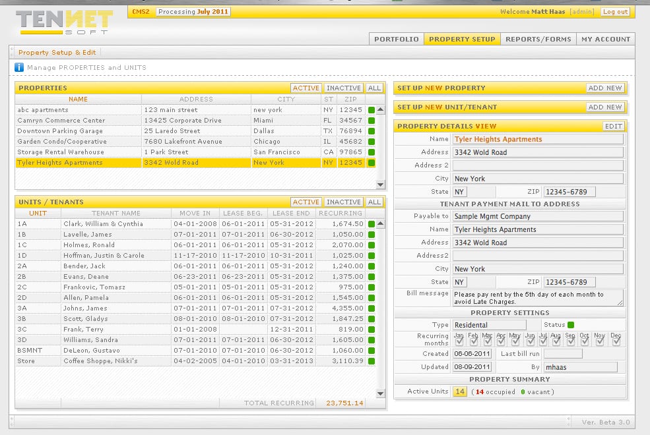The width and height of the screenshot is (650, 435).
Task: Click ADD NEW for Set Up New Property
Action: [605, 88]
